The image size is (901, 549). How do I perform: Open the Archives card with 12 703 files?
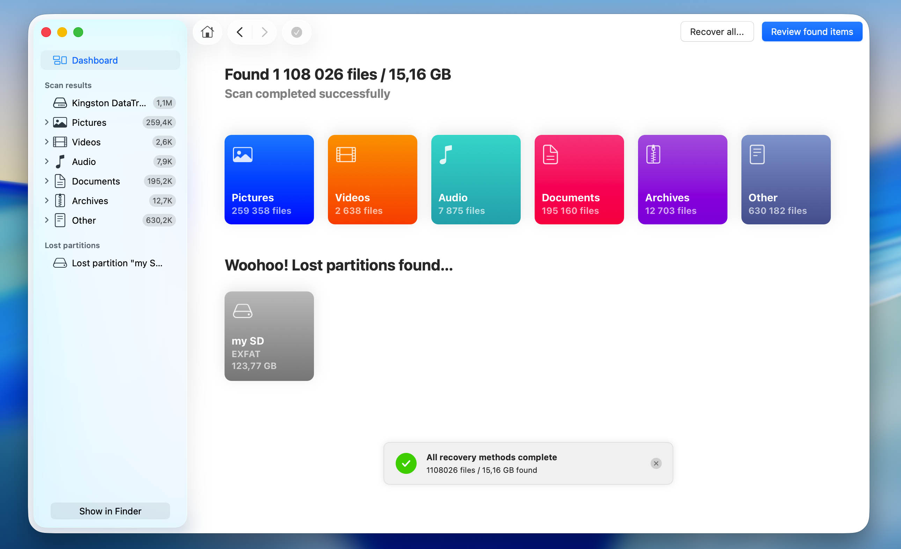coord(682,180)
